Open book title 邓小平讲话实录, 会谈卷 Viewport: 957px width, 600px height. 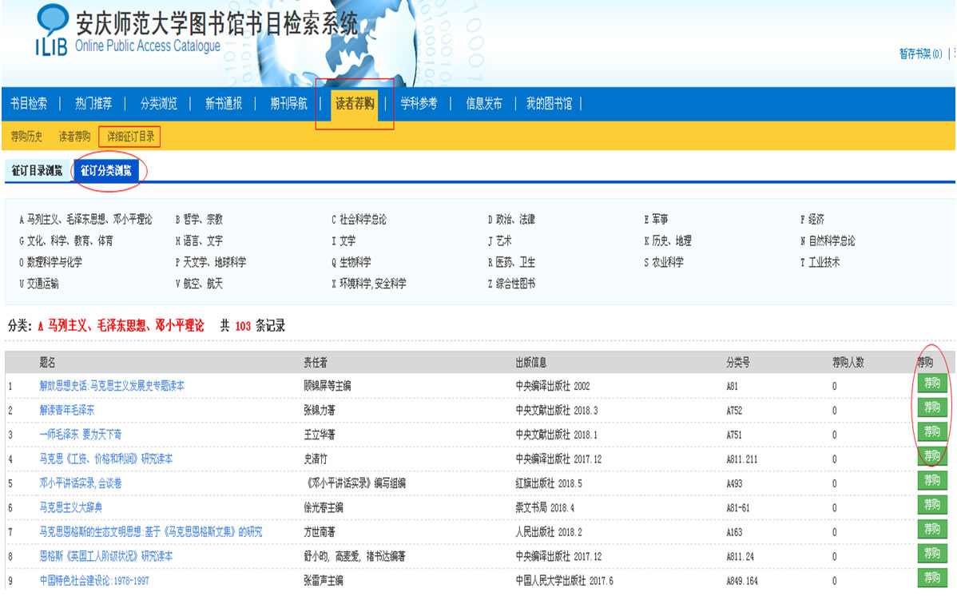[x=81, y=483]
